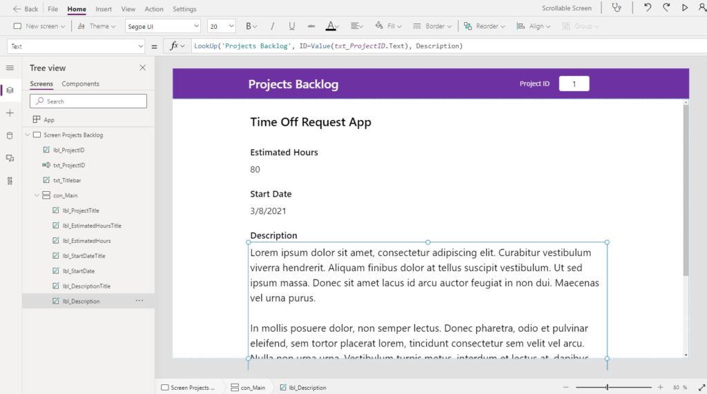The width and height of the screenshot is (707, 394).
Task: Open the Text property selector dropdown
Action: [76, 46]
